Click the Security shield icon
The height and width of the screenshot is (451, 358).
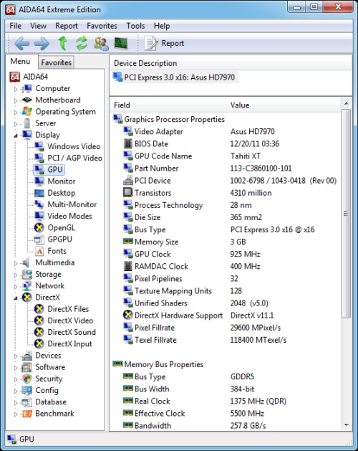coord(27,379)
